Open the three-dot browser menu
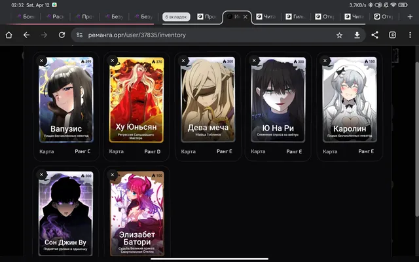The width and height of the screenshot is (419, 262). pyautogui.click(x=410, y=35)
